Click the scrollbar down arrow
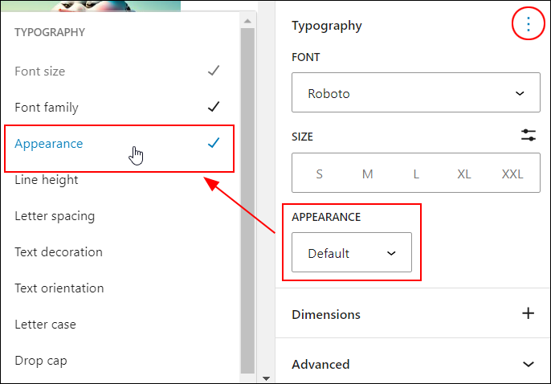Viewport: 551px width, 384px height. tap(266, 378)
